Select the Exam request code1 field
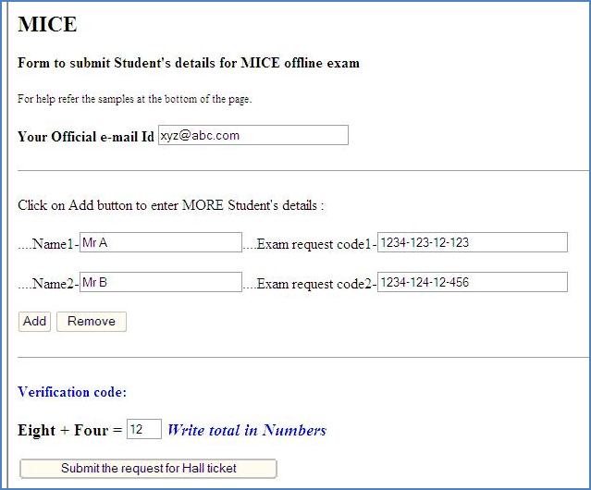Screen dimensions: 591x490 coord(473,242)
